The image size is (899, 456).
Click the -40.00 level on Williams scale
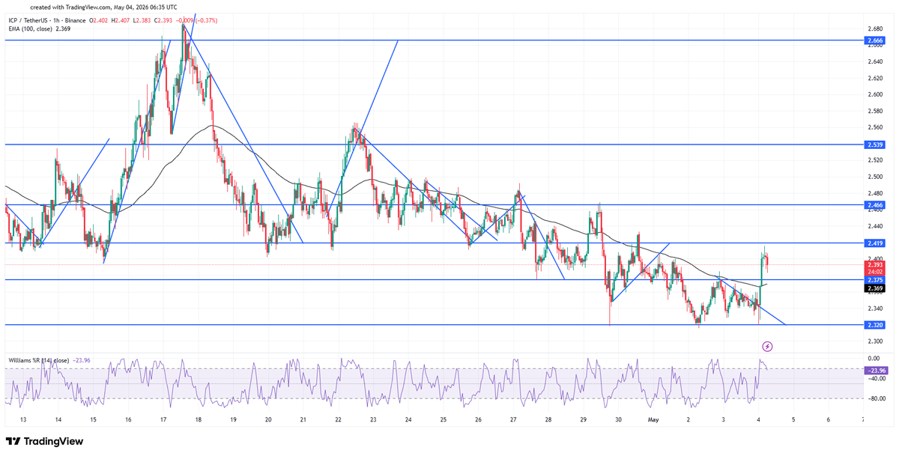click(x=875, y=378)
